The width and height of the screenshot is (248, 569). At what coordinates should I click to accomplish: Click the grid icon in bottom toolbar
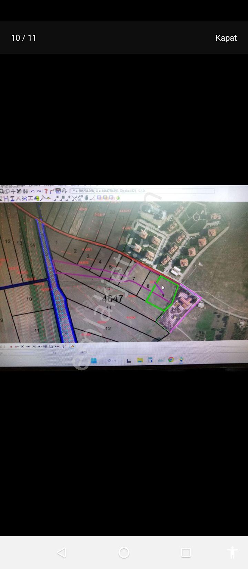[45, 346]
